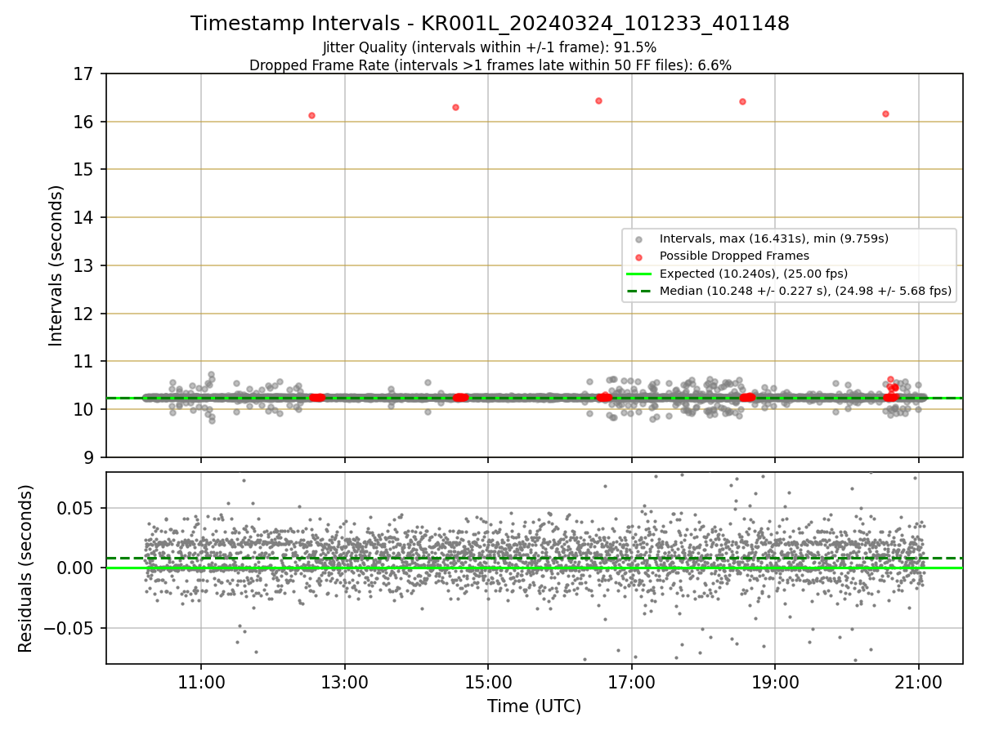Click the red outlier point near 12:30 at 16.1s
Viewport: 981px width, 735px height.
click(311, 115)
